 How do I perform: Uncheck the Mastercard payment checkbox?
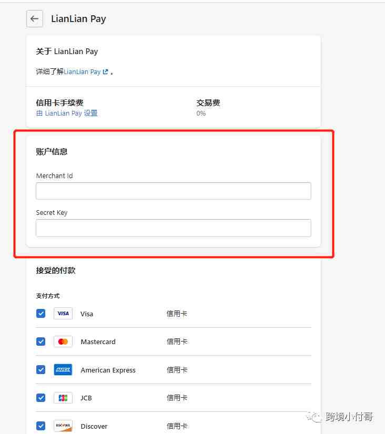click(x=40, y=342)
